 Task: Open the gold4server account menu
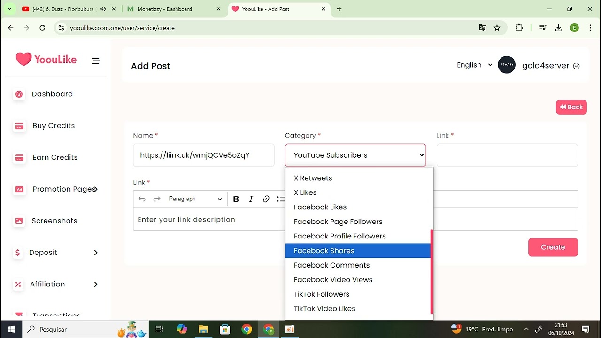pos(551,66)
